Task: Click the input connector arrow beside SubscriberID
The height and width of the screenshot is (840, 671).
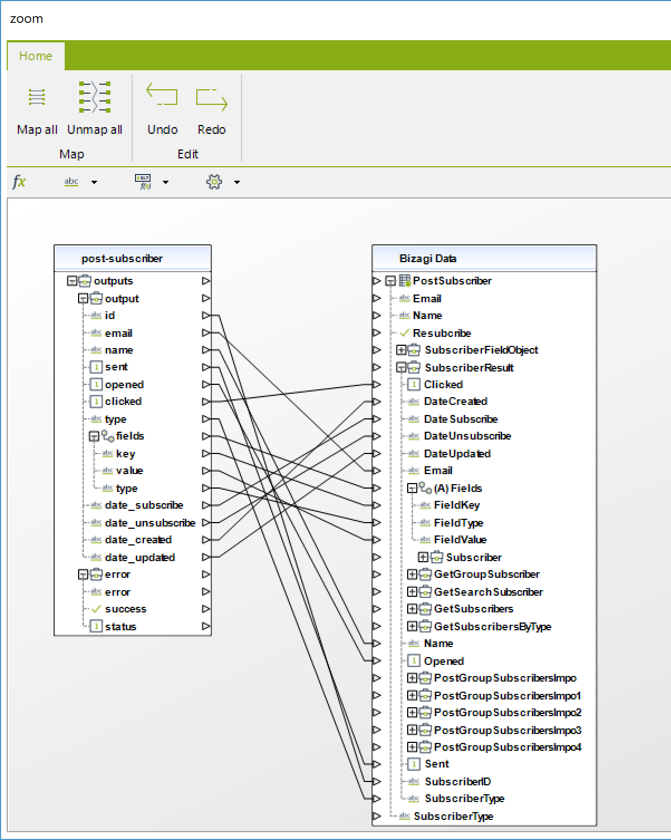Action: [x=376, y=781]
